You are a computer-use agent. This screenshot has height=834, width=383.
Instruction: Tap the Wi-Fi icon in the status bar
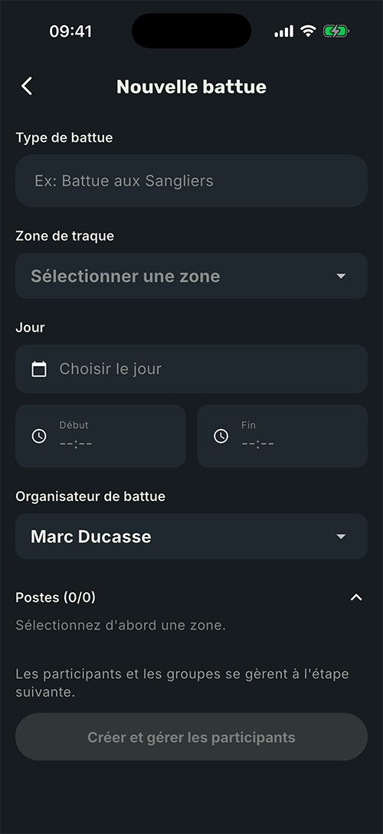pyautogui.click(x=308, y=31)
